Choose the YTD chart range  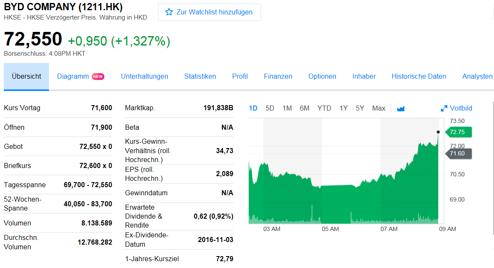324,108
